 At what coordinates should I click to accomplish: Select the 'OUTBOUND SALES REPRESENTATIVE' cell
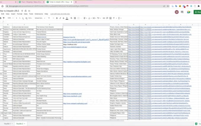point(24,54)
